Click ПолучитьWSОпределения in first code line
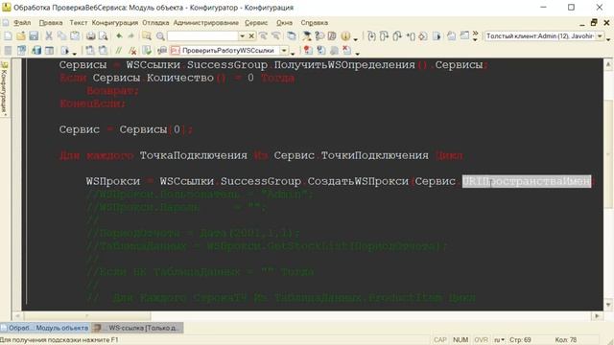614x345 pixels. (344, 65)
